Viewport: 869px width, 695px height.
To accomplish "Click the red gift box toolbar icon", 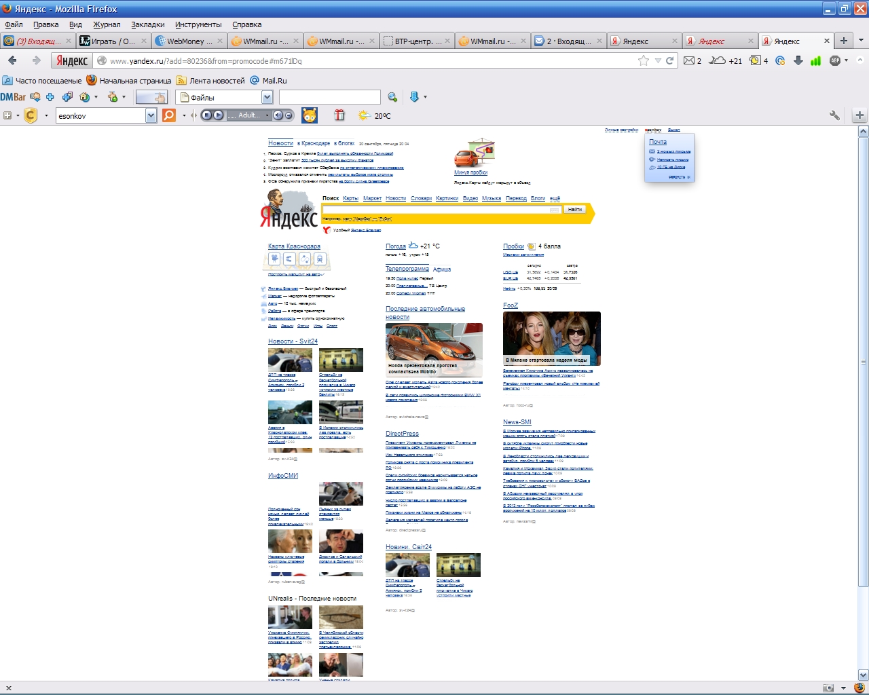I will pos(339,115).
